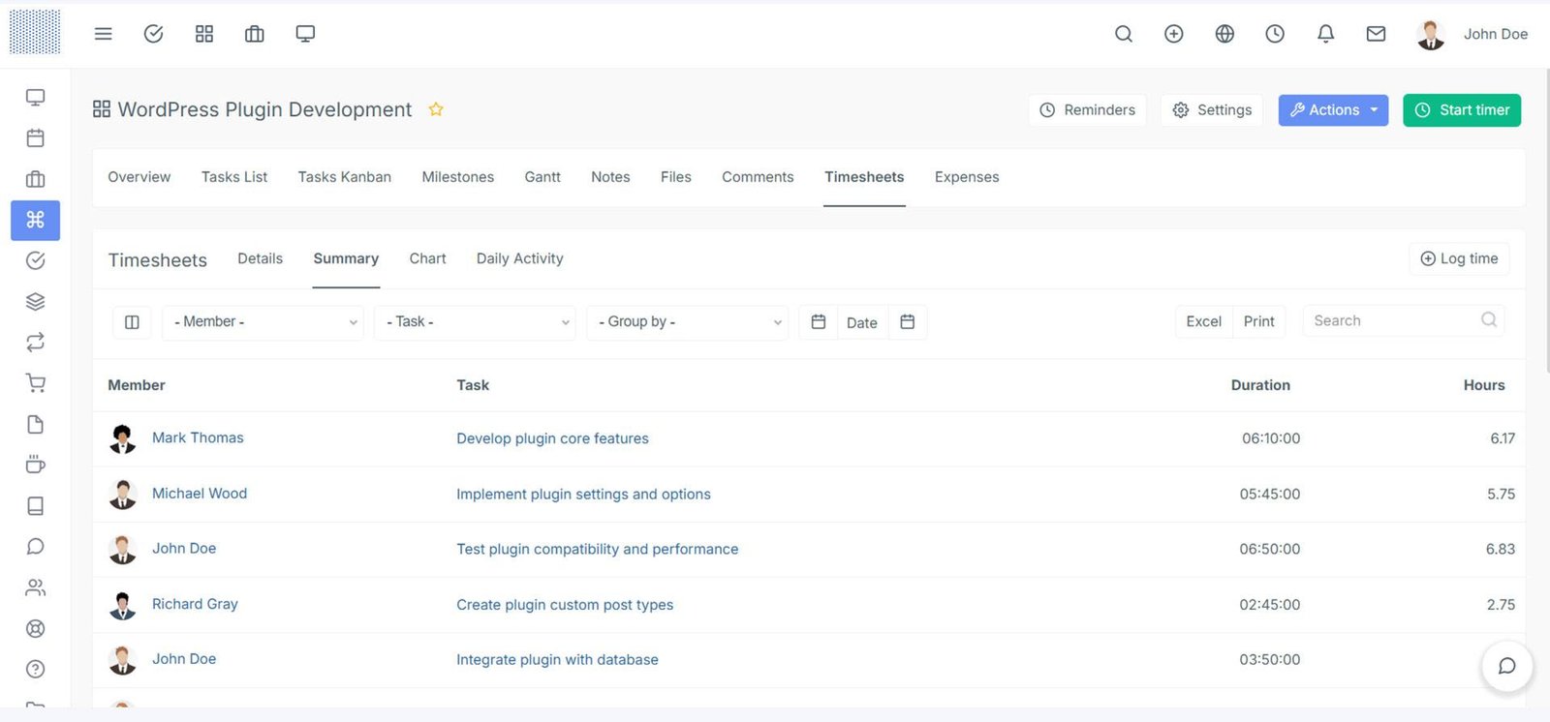Open the search magnifier in top bar
The width and height of the screenshot is (1550, 722).
point(1124,34)
